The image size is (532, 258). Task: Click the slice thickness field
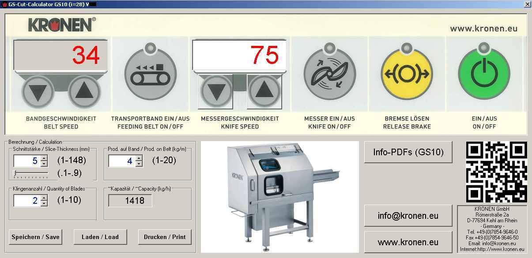(27, 161)
